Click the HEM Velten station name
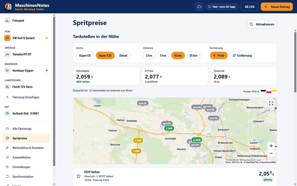This screenshot has height=186, width=297. tap(92, 172)
